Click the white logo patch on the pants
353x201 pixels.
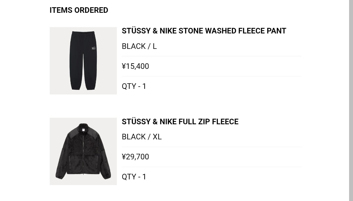(94, 48)
